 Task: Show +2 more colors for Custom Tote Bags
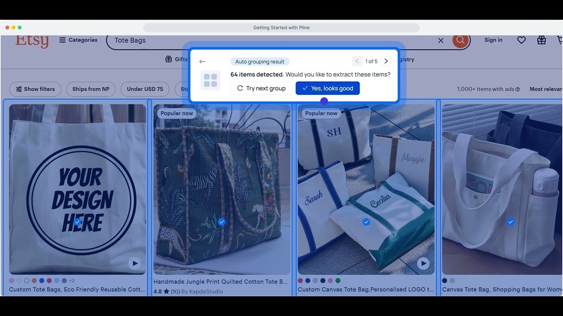pos(72,281)
